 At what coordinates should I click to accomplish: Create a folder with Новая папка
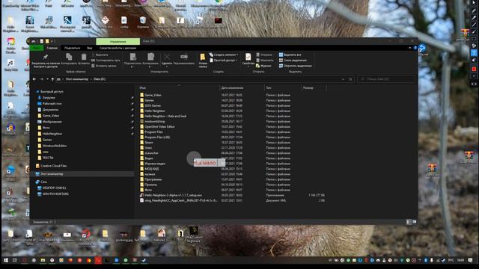(203, 60)
